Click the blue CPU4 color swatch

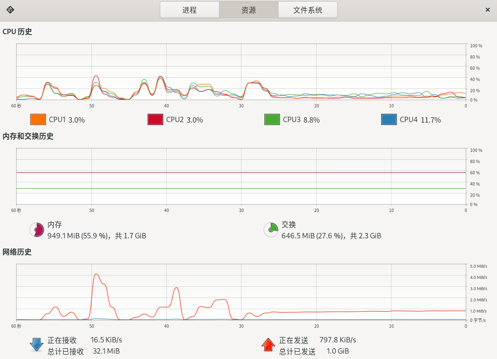pos(389,119)
